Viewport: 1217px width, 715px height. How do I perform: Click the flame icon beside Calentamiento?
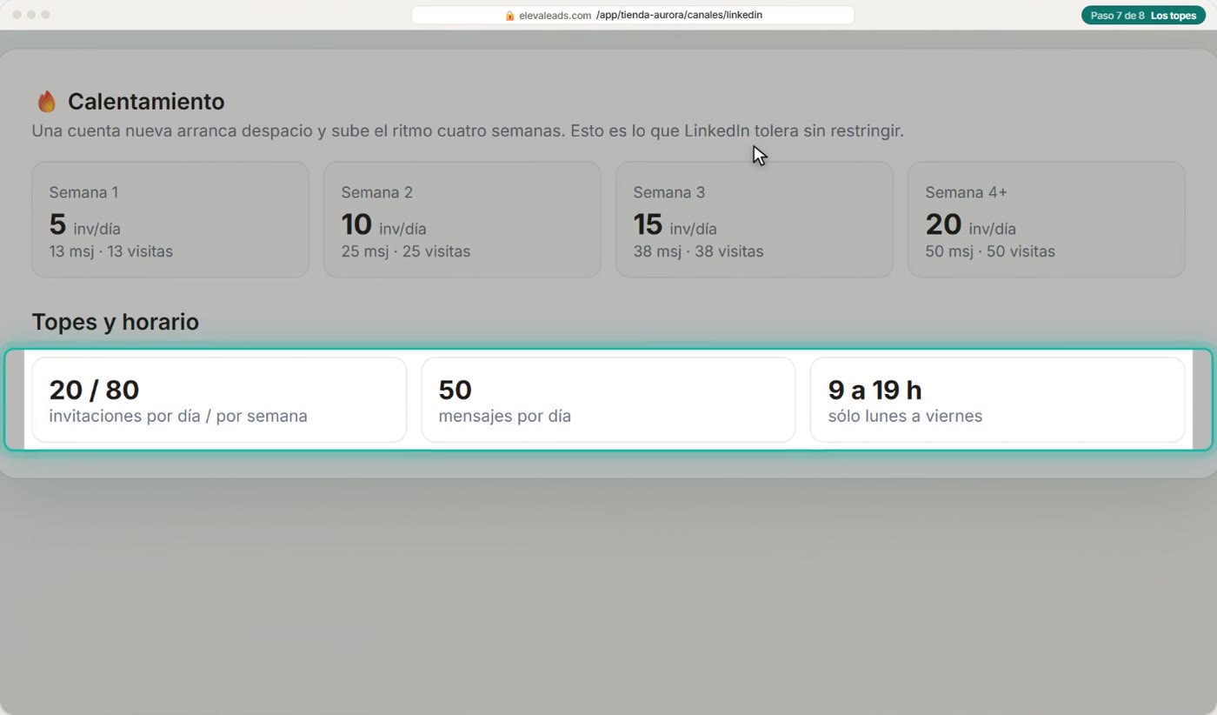click(x=46, y=102)
